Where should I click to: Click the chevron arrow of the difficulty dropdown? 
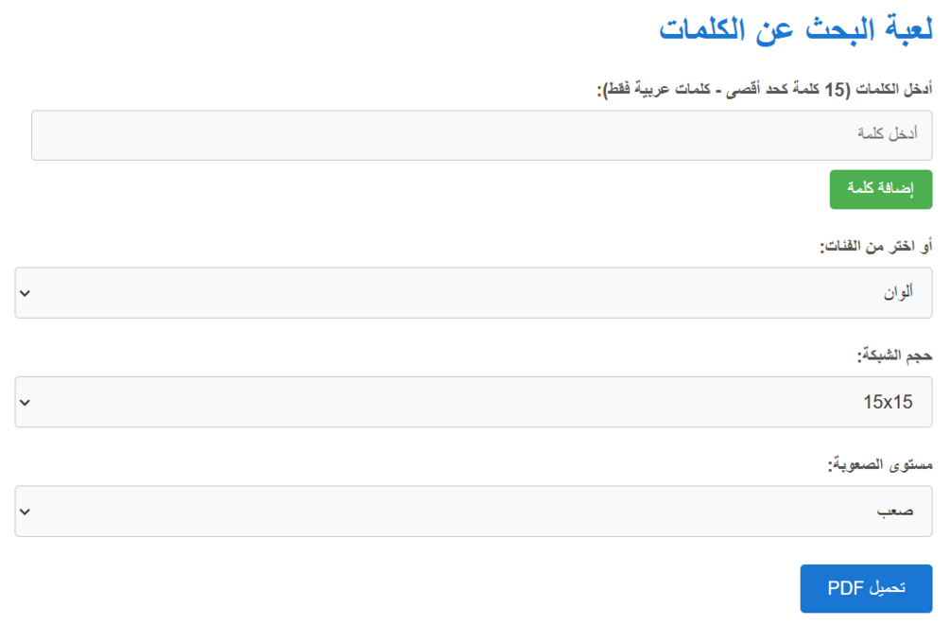pos(25,512)
